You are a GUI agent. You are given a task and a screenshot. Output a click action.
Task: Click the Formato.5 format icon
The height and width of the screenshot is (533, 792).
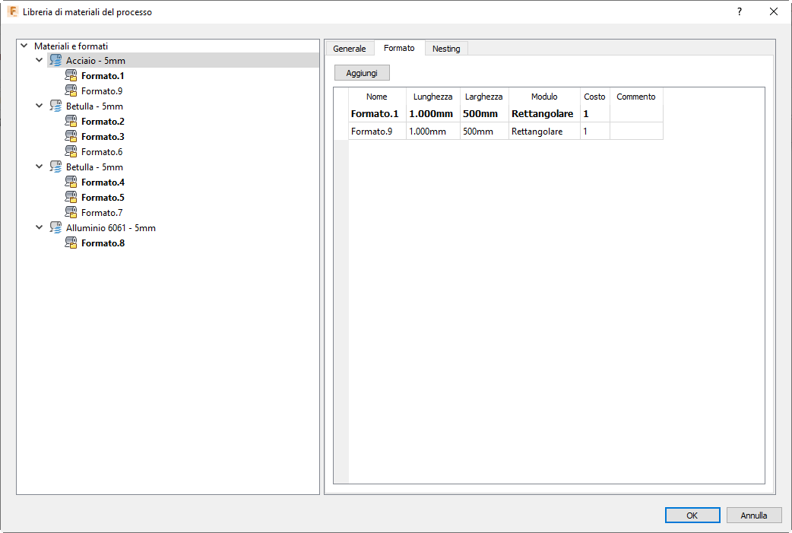pyautogui.click(x=71, y=197)
